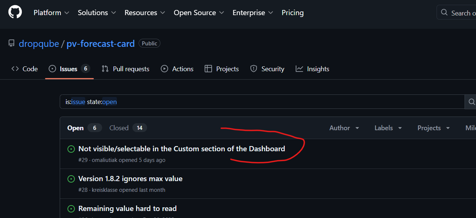This screenshot has width=476, height=218.
Task: Click the repository book icon
Action: click(x=11, y=44)
